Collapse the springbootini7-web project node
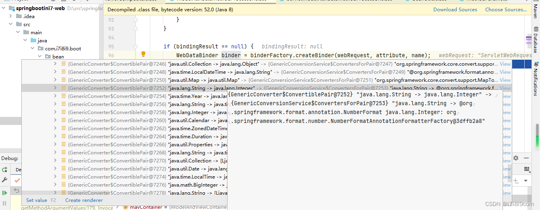540x210 pixels. click(x=4, y=8)
